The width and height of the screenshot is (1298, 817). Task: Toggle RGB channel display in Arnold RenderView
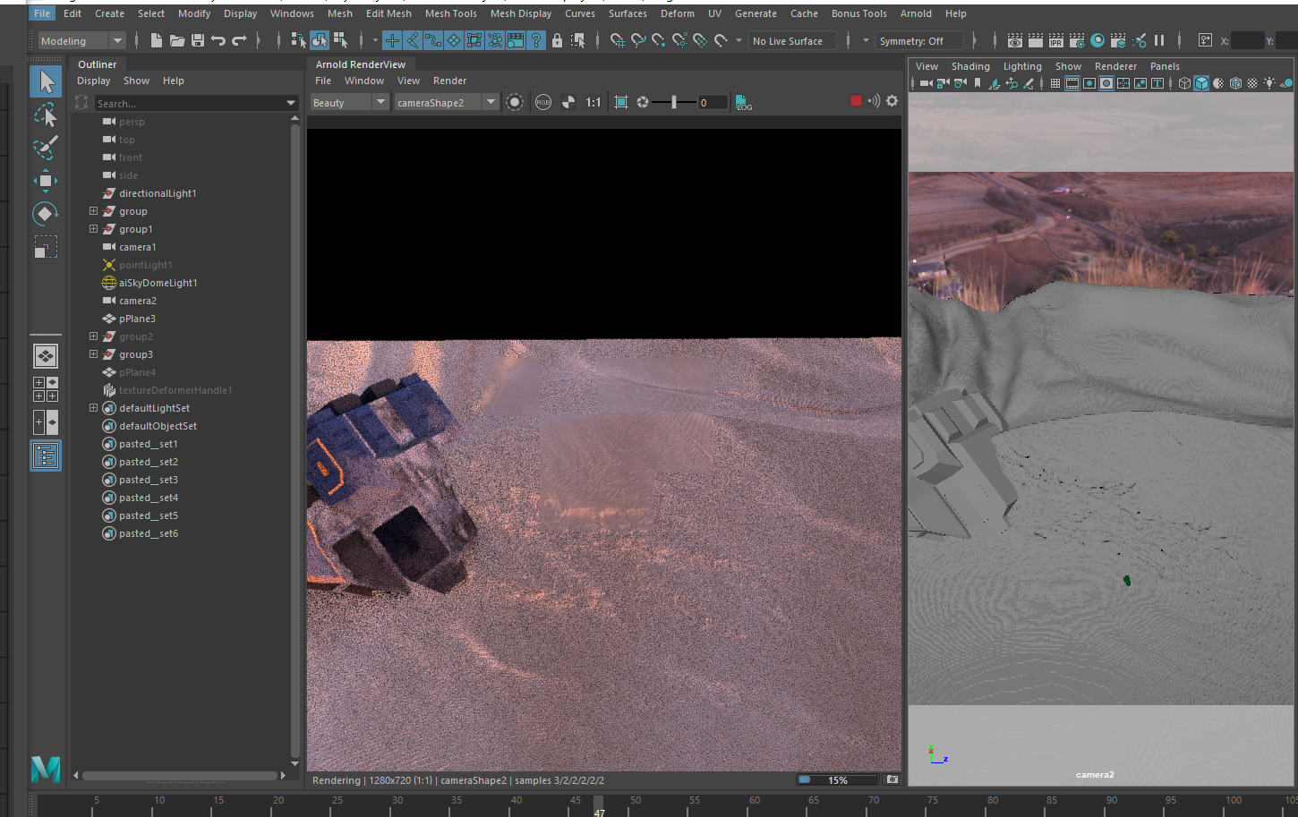(542, 102)
